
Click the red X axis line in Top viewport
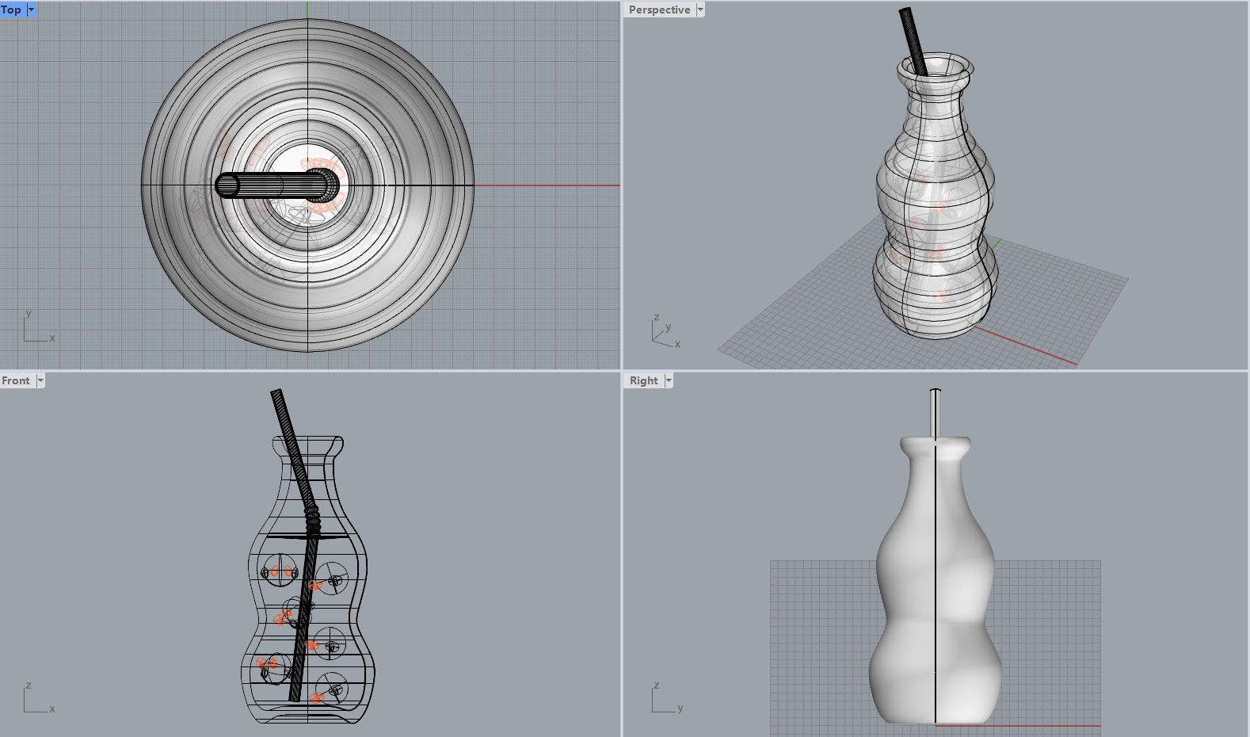click(x=547, y=186)
